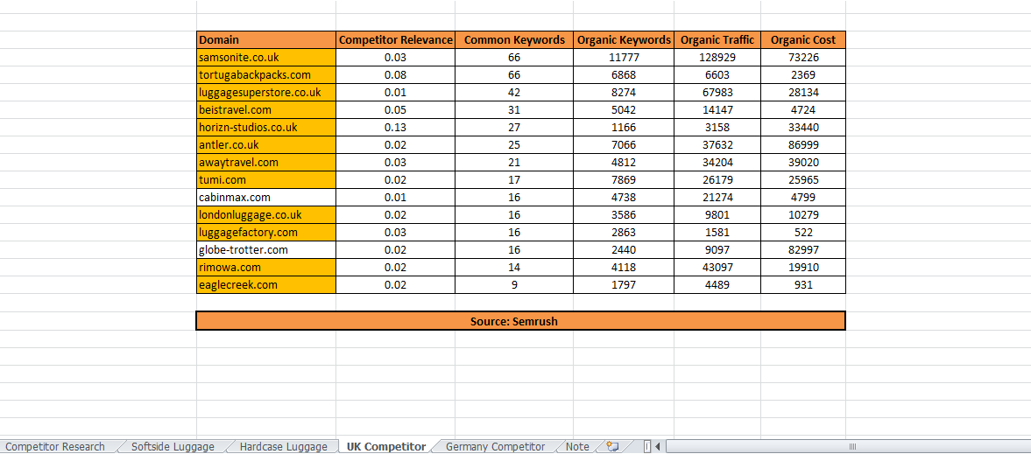Switch to Hardcase Luggage sheet tab
Screen dimensions: 1031x454
click(x=284, y=447)
